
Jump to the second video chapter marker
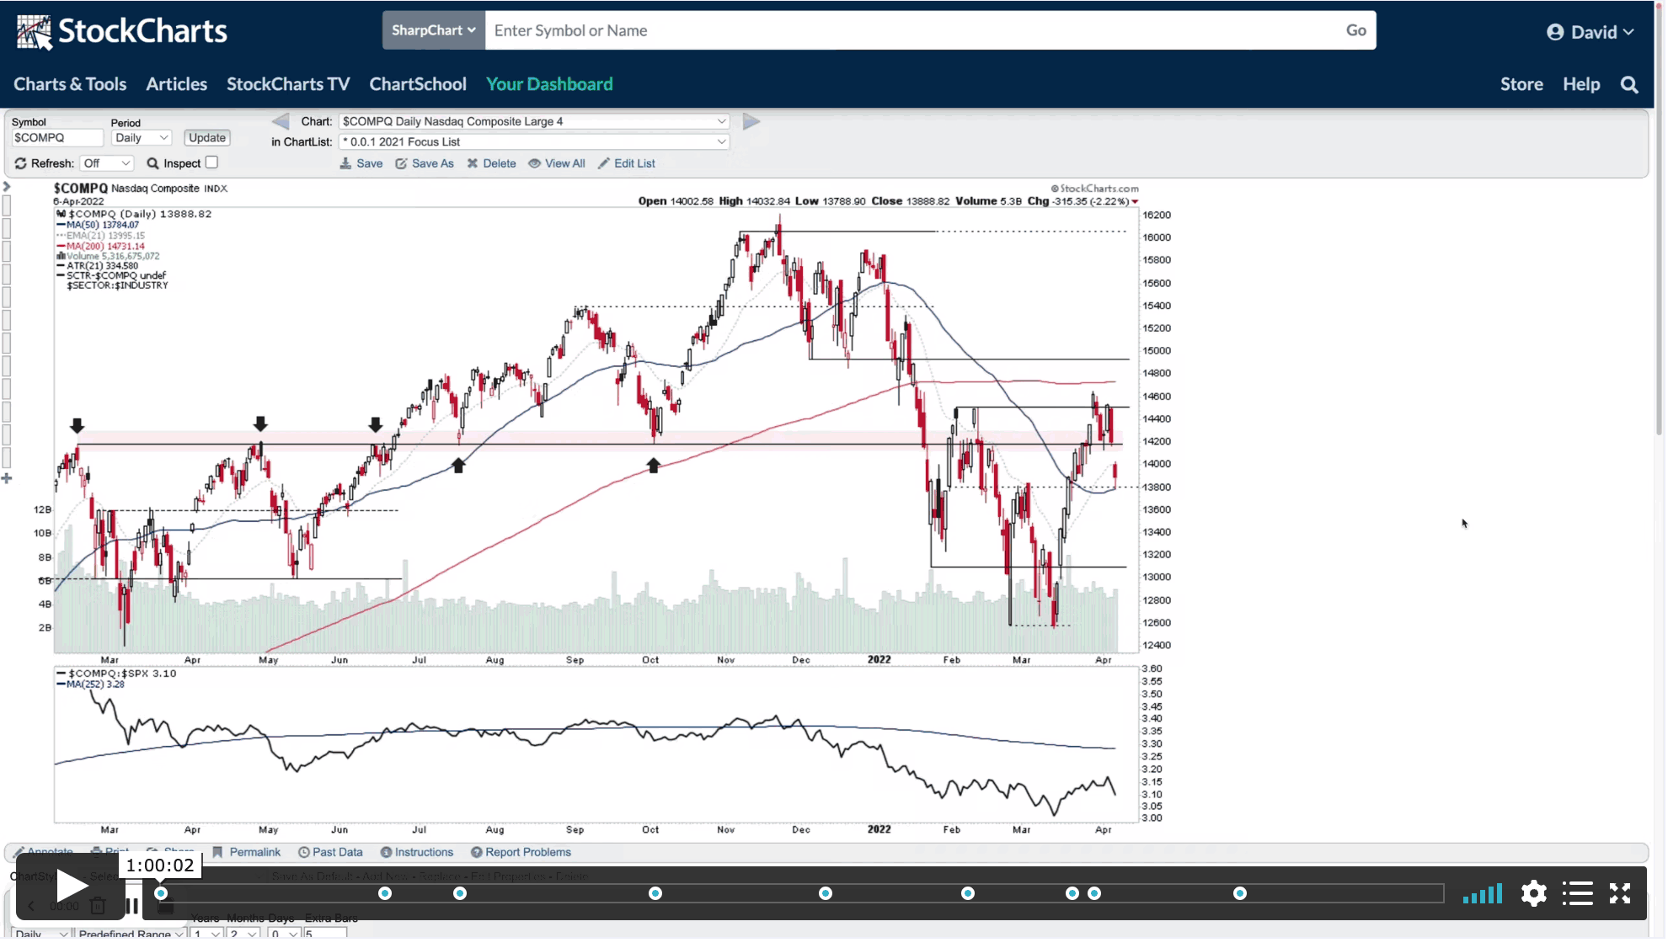(x=385, y=894)
